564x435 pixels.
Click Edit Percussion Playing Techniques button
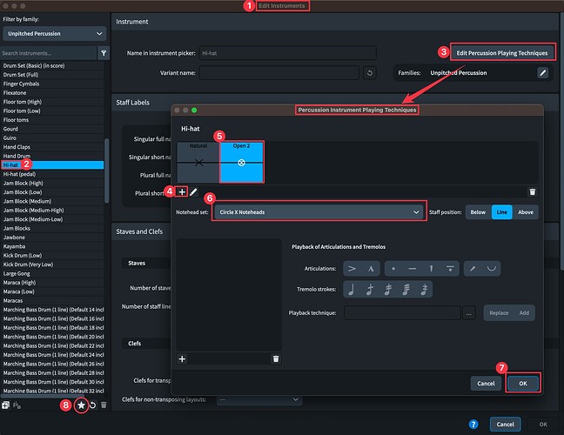click(502, 53)
